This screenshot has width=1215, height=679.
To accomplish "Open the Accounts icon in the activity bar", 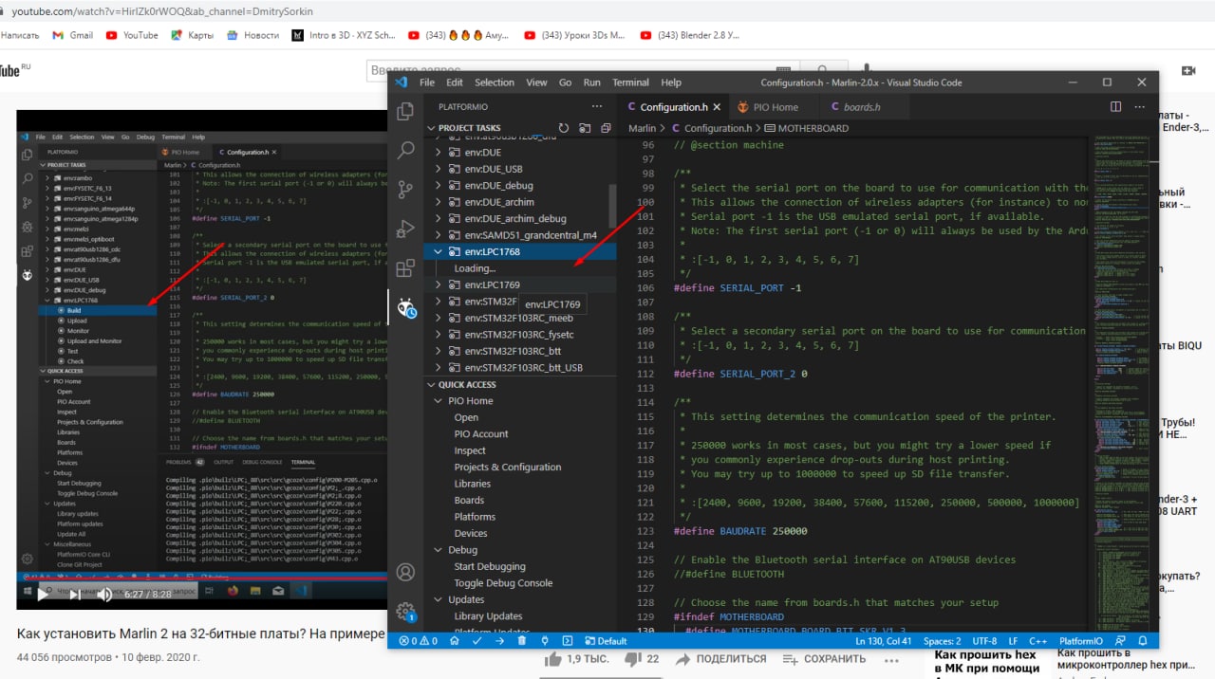I will click(405, 572).
